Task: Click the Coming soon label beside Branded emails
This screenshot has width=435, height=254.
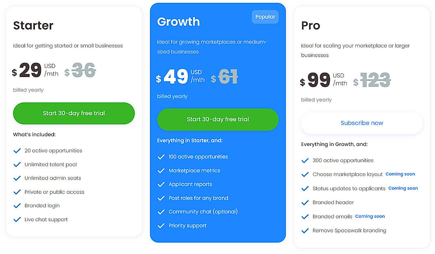Action: (370, 216)
